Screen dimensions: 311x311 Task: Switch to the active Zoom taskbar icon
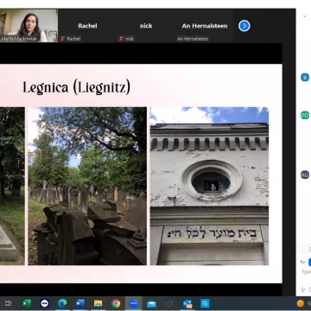coord(134,303)
